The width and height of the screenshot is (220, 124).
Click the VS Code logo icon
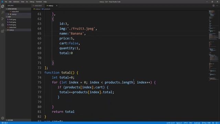tap(2, 2)
